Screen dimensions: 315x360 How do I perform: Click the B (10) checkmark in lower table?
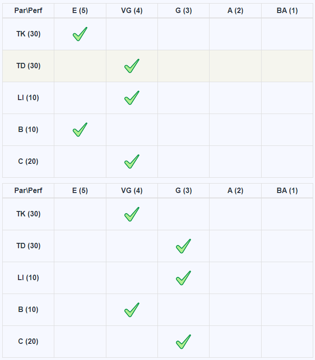click(x=131, y=310)
